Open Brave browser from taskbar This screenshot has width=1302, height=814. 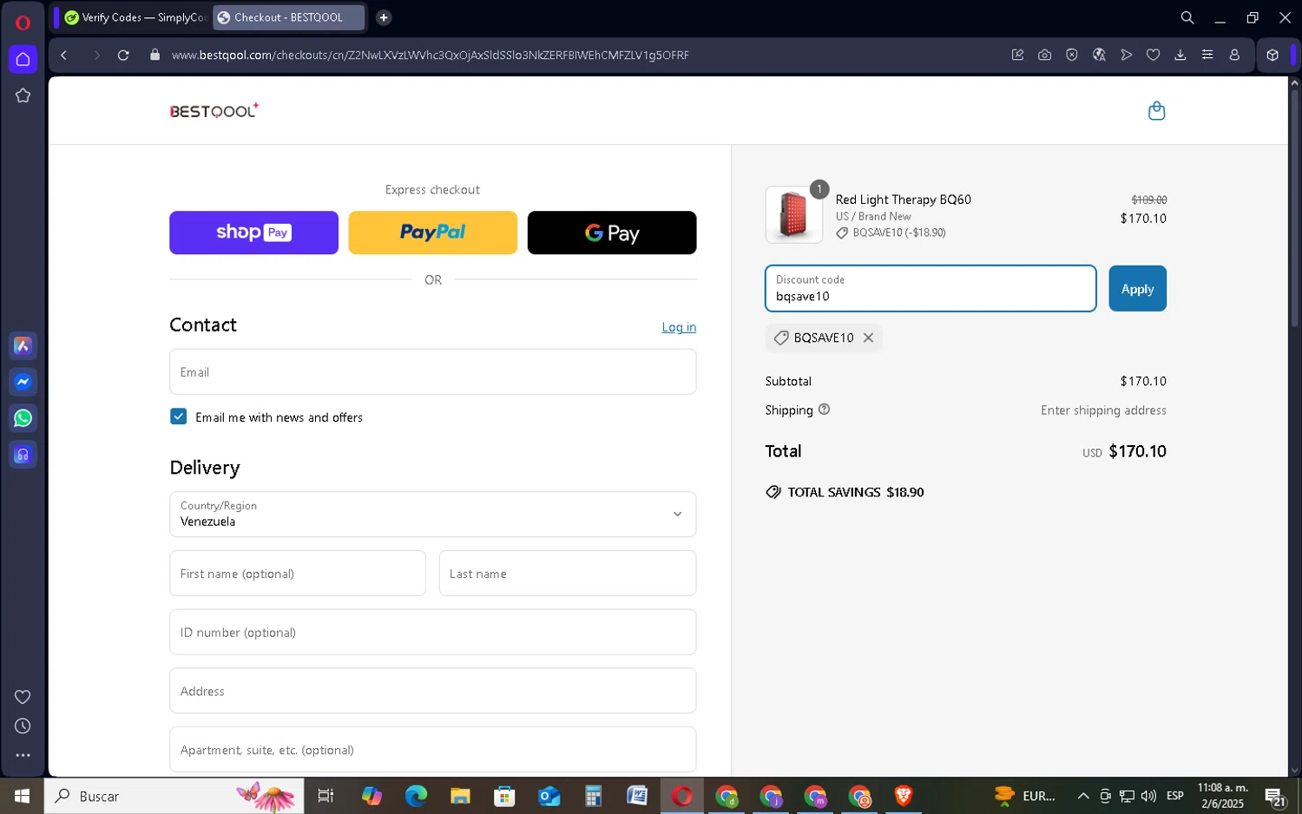904,796
